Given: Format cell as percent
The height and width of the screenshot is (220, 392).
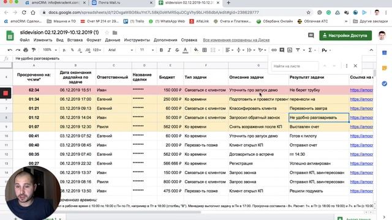Looking at the screenshot, I should coord(72,50).
